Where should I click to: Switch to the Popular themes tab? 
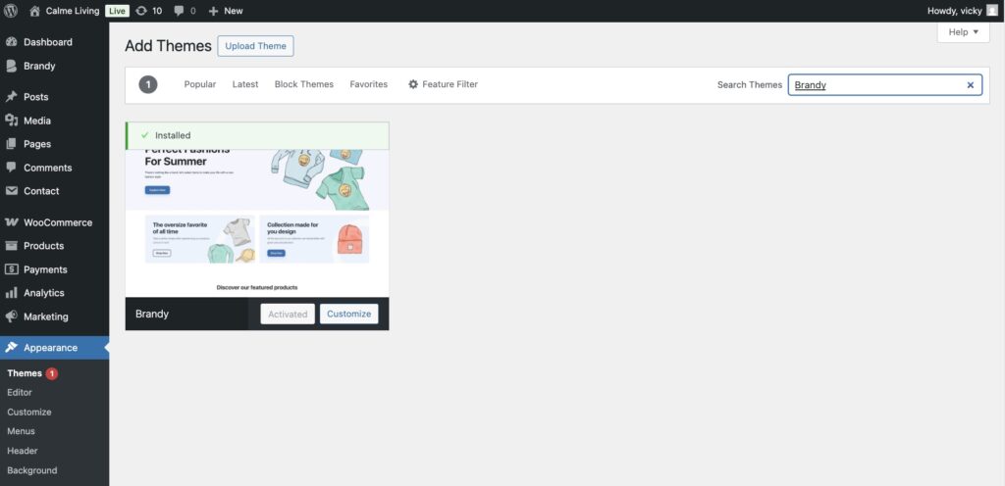200,84
